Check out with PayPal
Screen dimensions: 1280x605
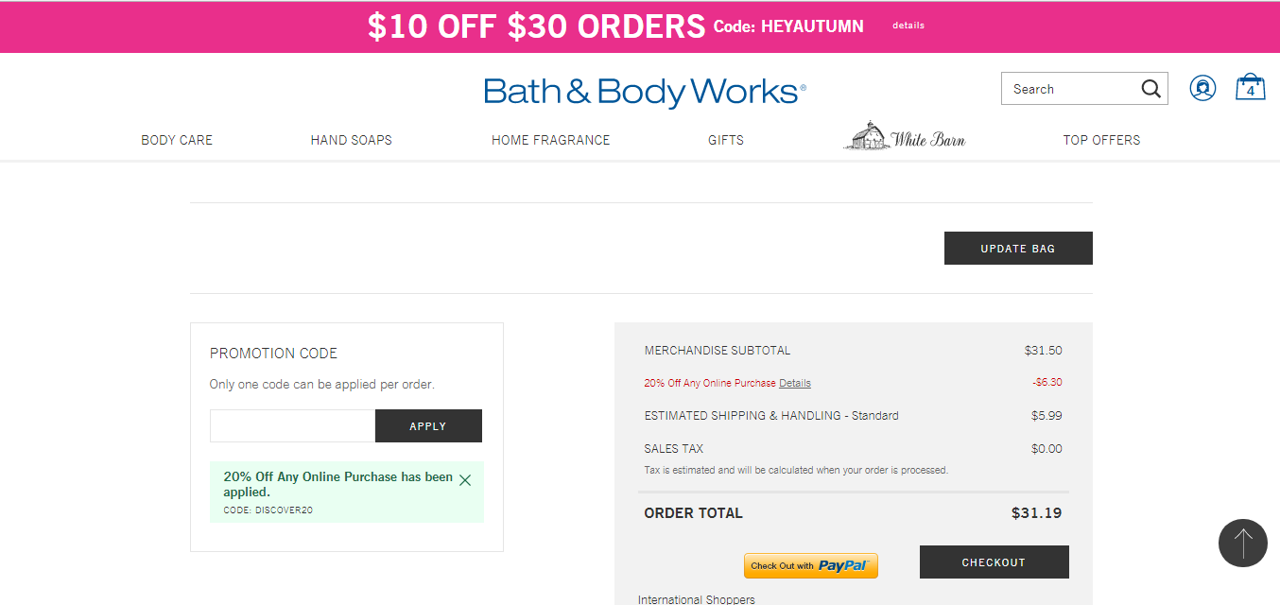tap(811, 565)
